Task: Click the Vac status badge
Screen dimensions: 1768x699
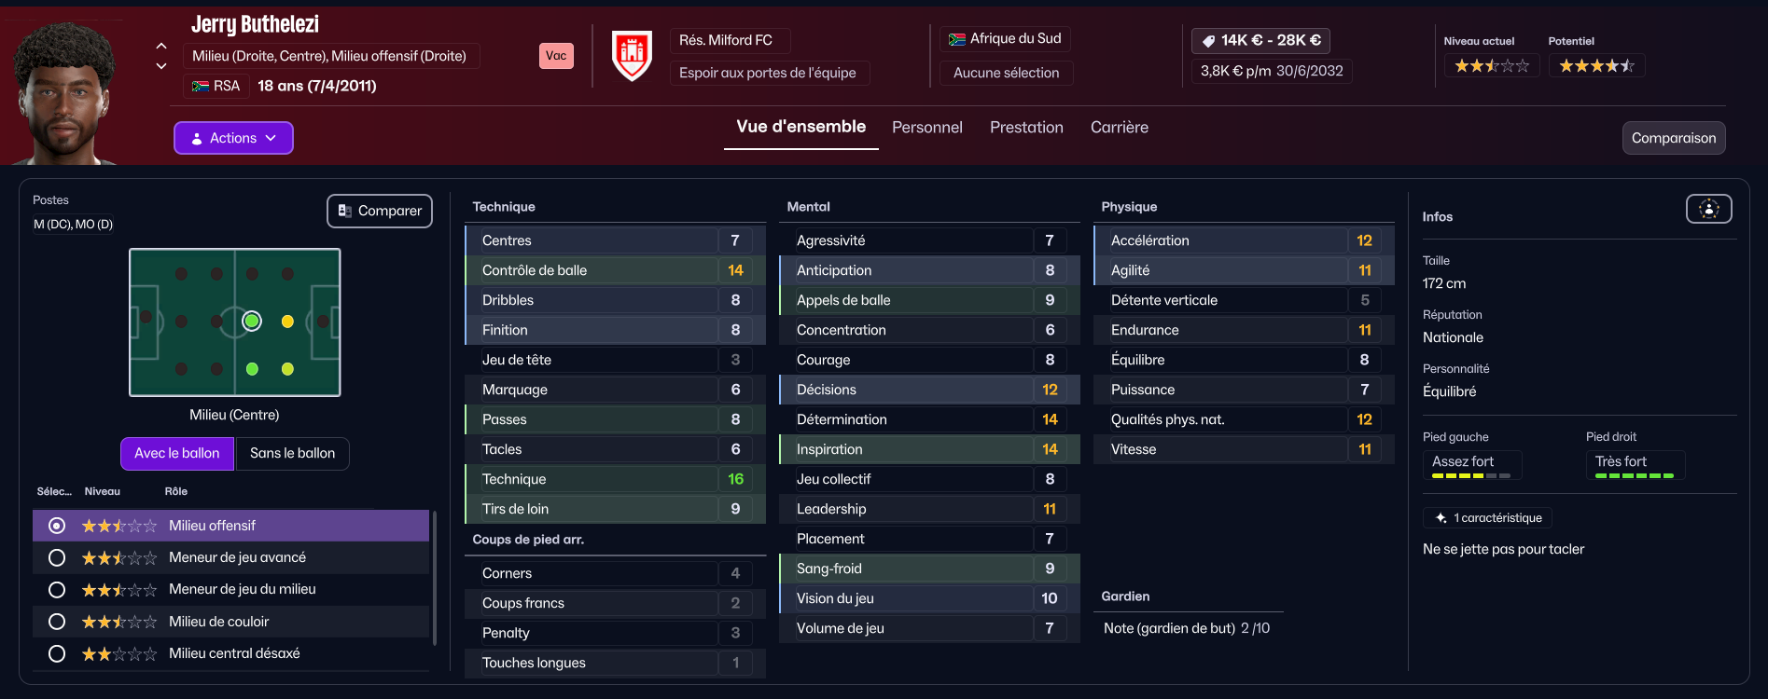Action: pyautogui.click(x=556, y=56)
